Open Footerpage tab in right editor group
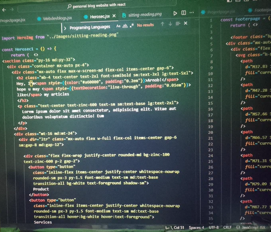Image resolution: width=271 pixels, height=232 pixels. tap(259, 10)
